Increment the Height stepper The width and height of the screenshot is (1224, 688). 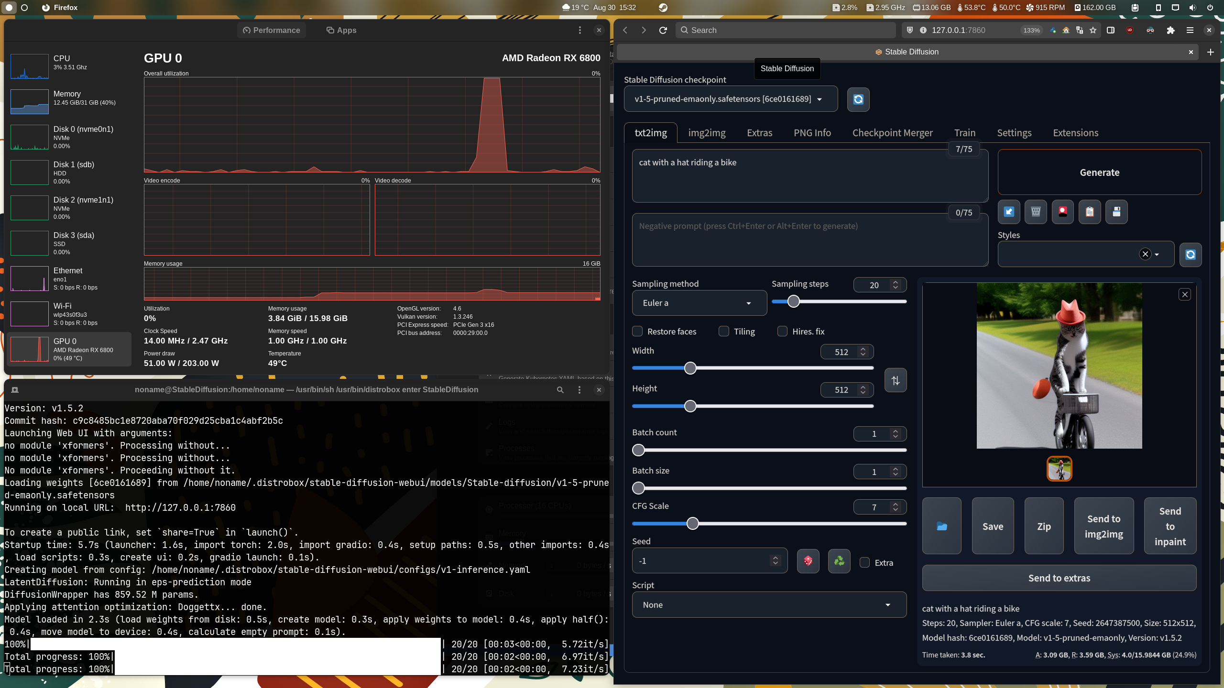[x=863, y=387]
